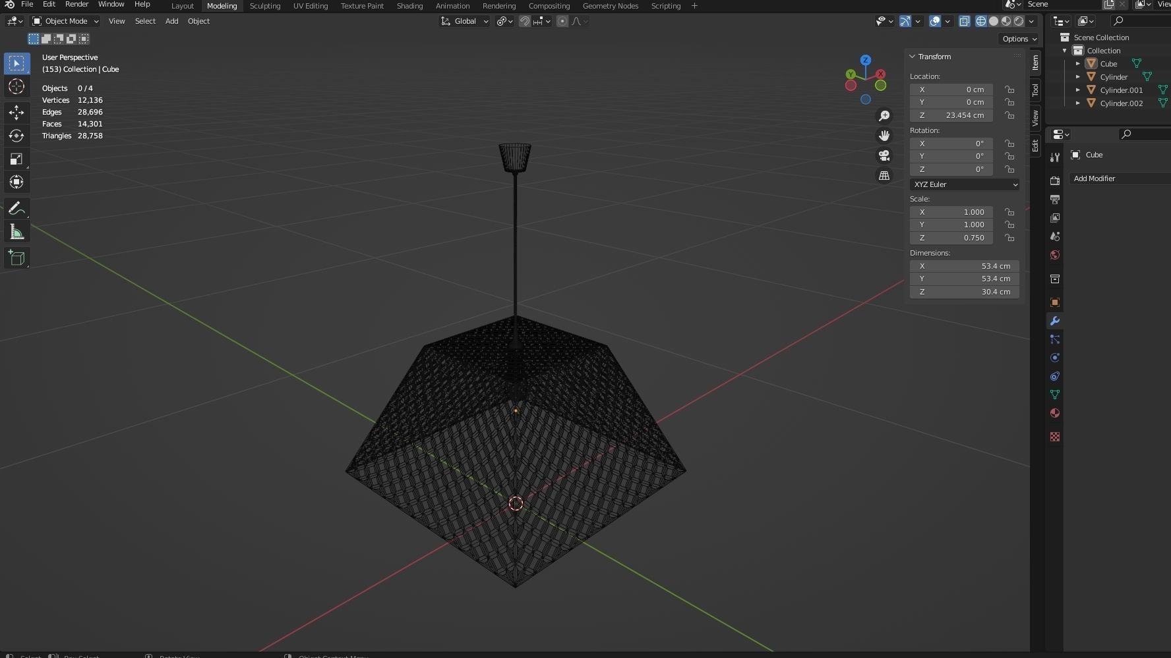Open the Output properties tab
The width and height of the screenshot is (1171, 658).
click(x=1055, y=199)
